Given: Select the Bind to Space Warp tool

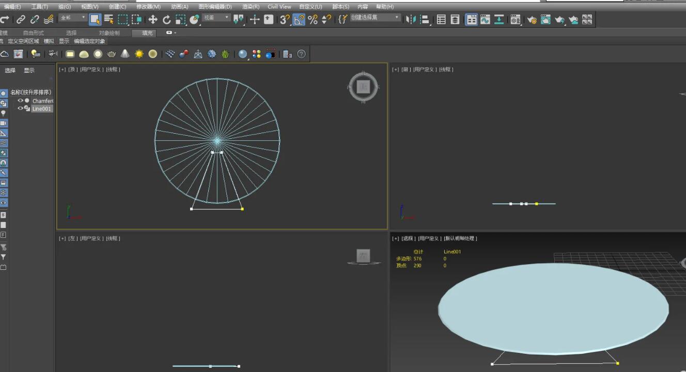Looking at the screenshot, I should coord(49,20).
